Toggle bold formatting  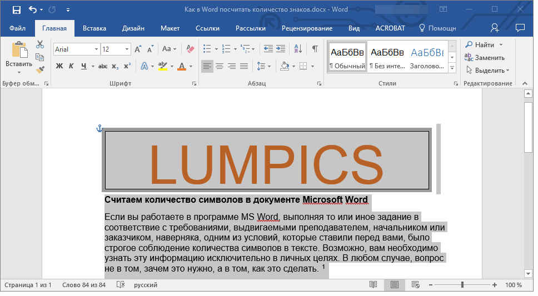pyautogui.click(x=59, y=66)
